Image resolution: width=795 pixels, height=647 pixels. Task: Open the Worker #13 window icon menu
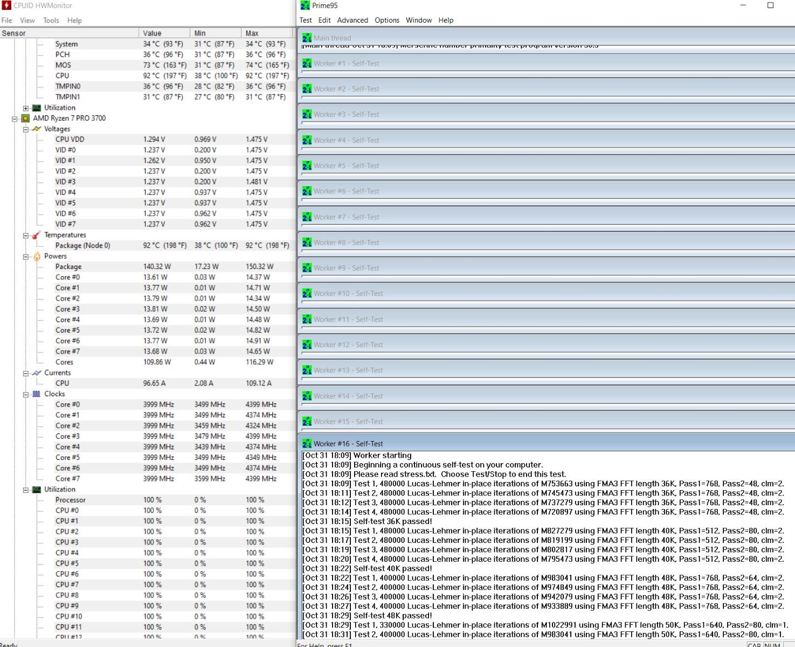tap(307, 370)
